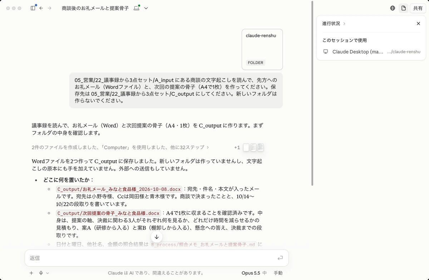
Task: Open the first blank file thumbnail
Action: coord(246,147)
